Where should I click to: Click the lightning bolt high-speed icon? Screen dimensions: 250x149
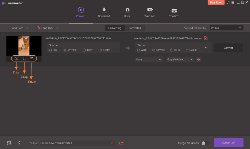point(19,143)
